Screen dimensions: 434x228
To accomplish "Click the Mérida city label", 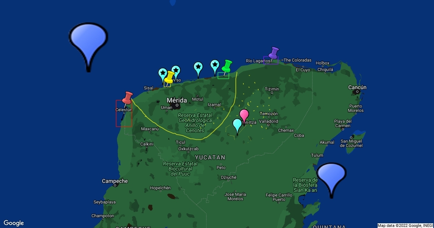I will click(177, 100).
